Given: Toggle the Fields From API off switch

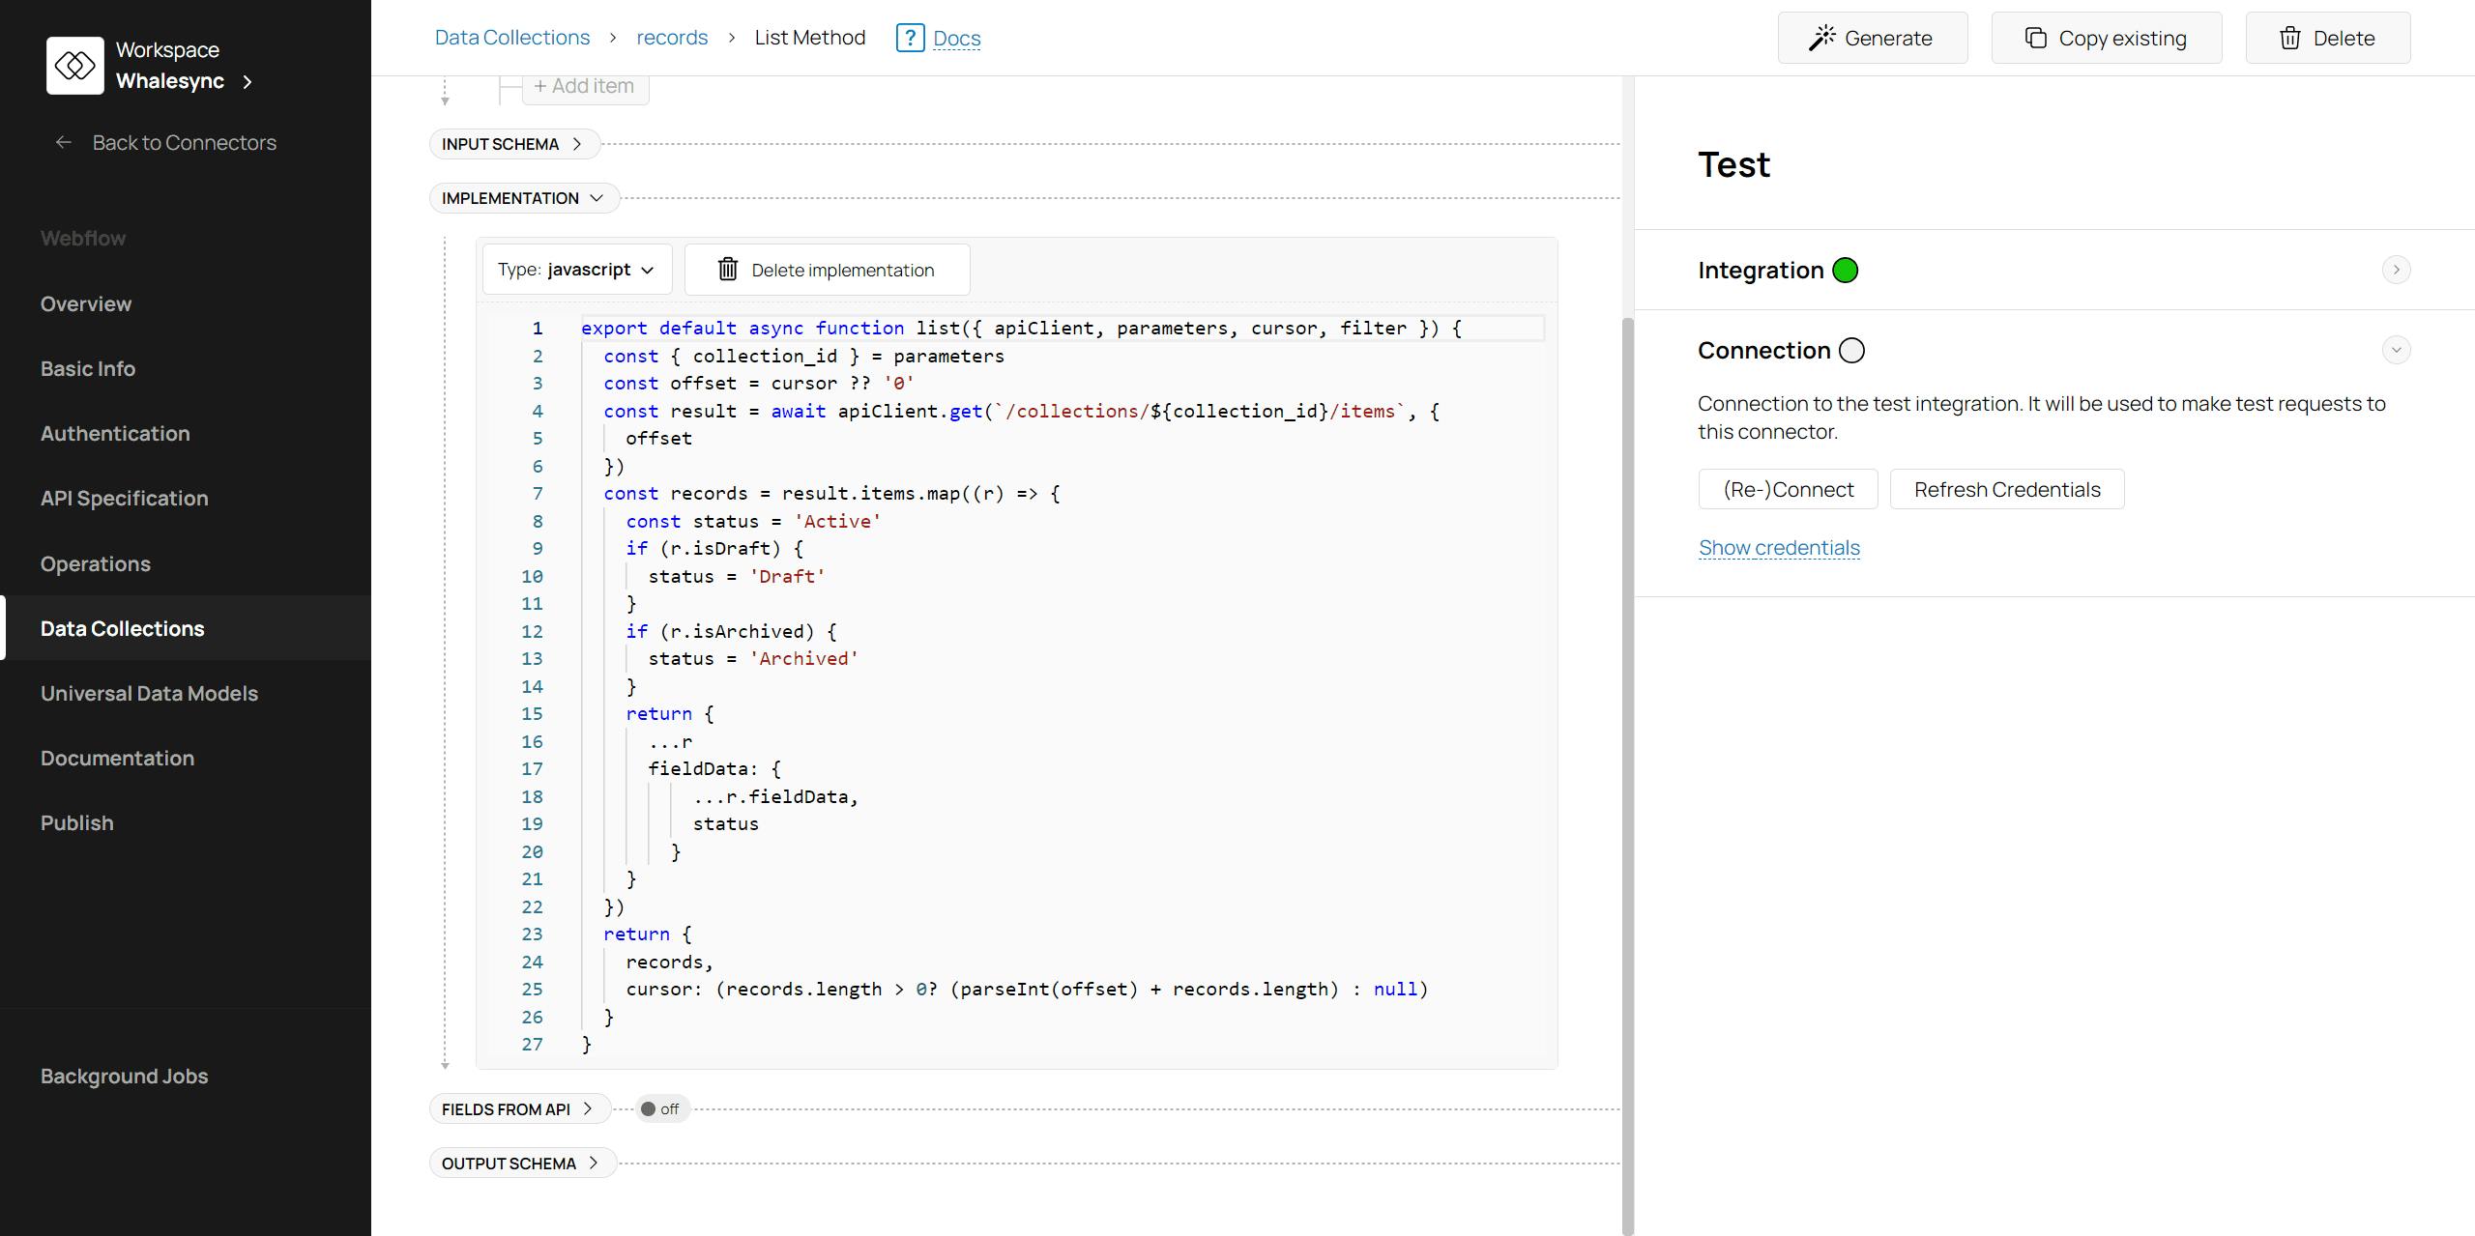Looking at the screenshot, I should (x=660, y=1109).
